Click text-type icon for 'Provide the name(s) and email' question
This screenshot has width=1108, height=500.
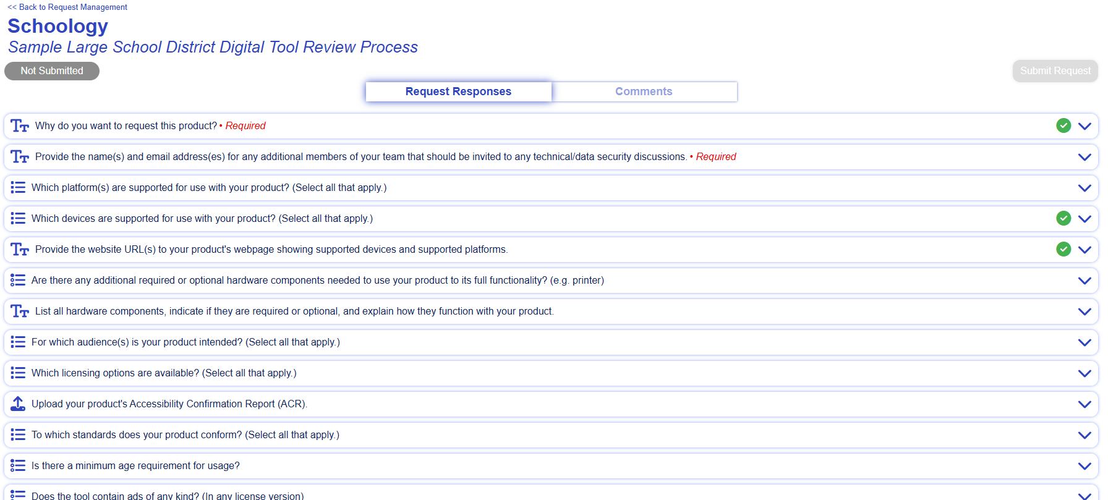pos(20,157)
